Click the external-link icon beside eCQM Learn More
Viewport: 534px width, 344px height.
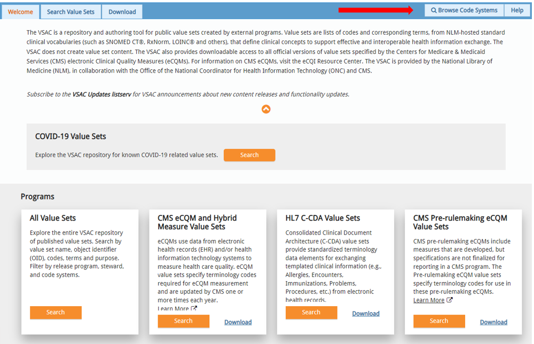(194, 308)
